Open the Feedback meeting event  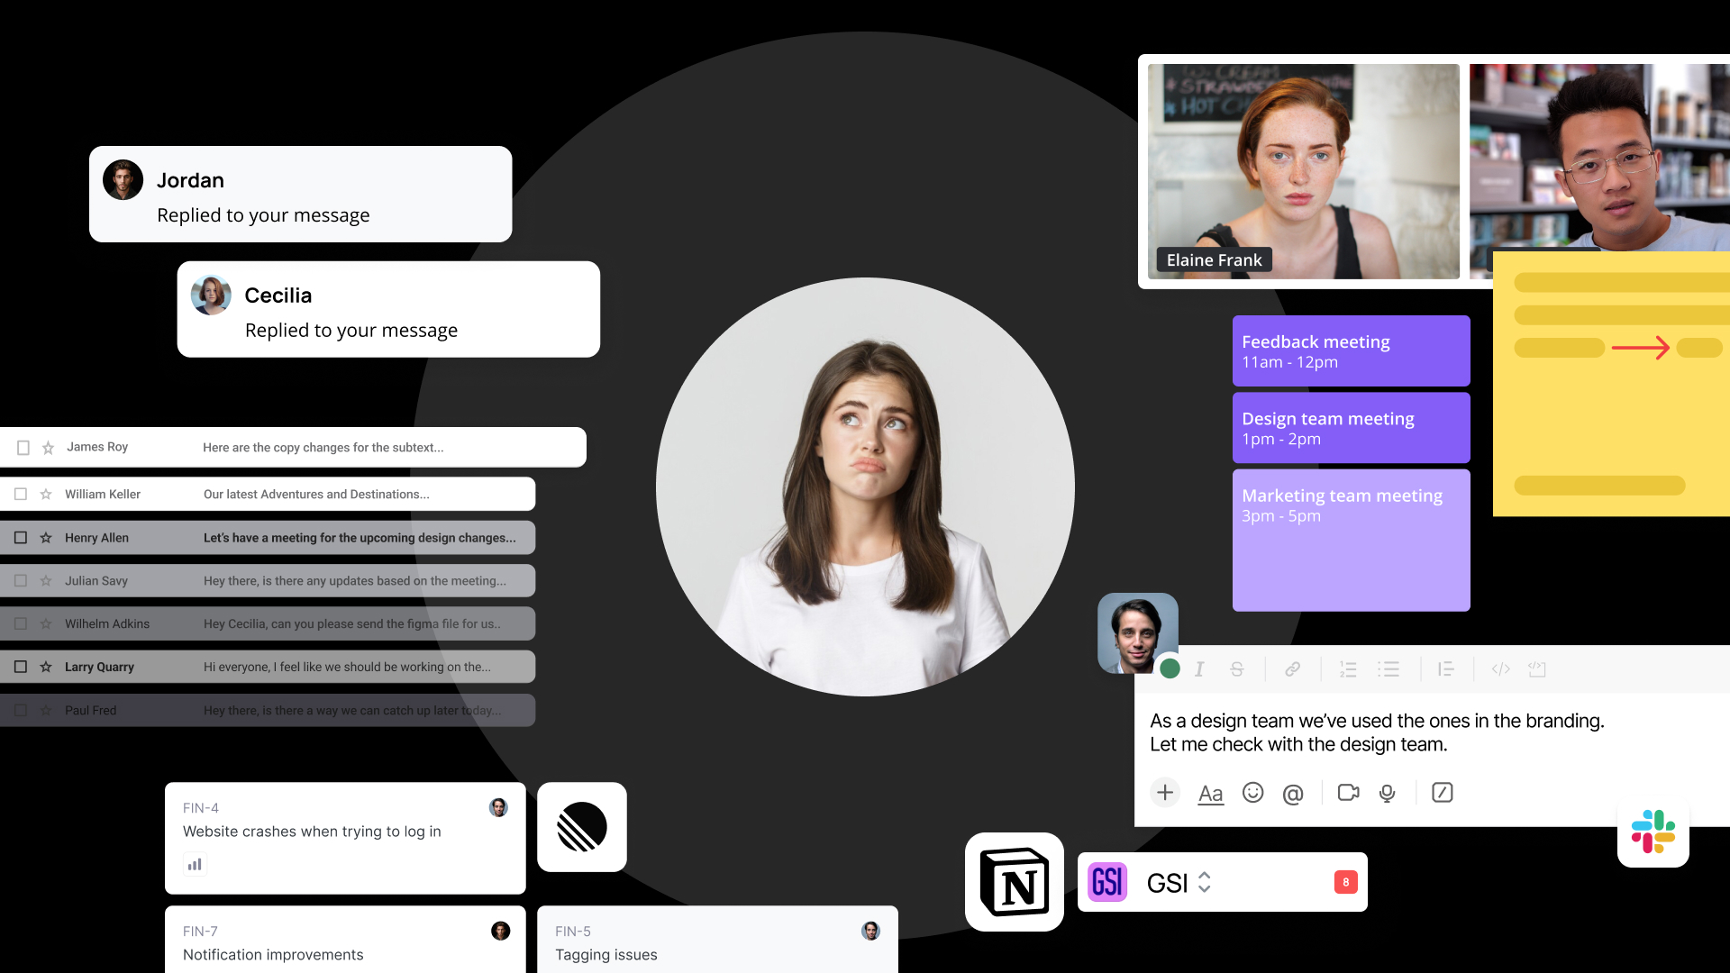point(1352,351)
